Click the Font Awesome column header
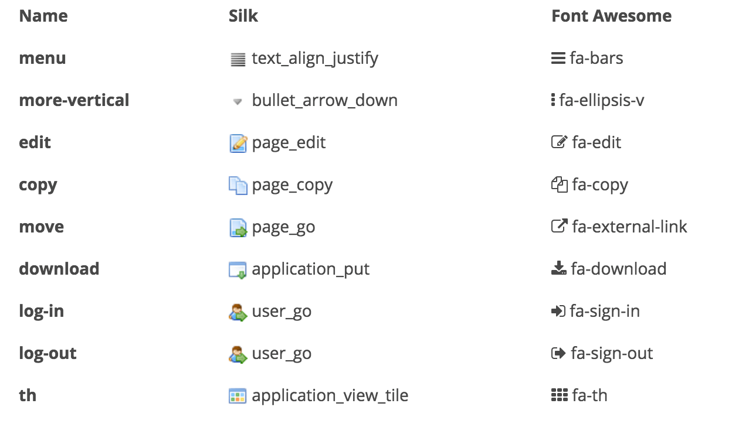Screen dimensions: 732x424 611,16
